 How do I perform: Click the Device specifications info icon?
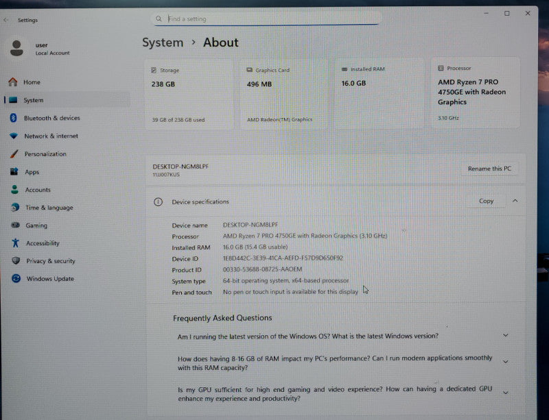point(159,202)
